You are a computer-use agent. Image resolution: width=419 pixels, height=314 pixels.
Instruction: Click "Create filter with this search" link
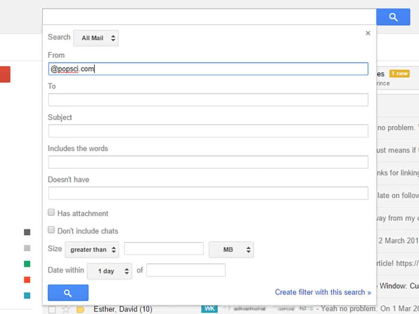pyautogui.click(x=323, y=292)
